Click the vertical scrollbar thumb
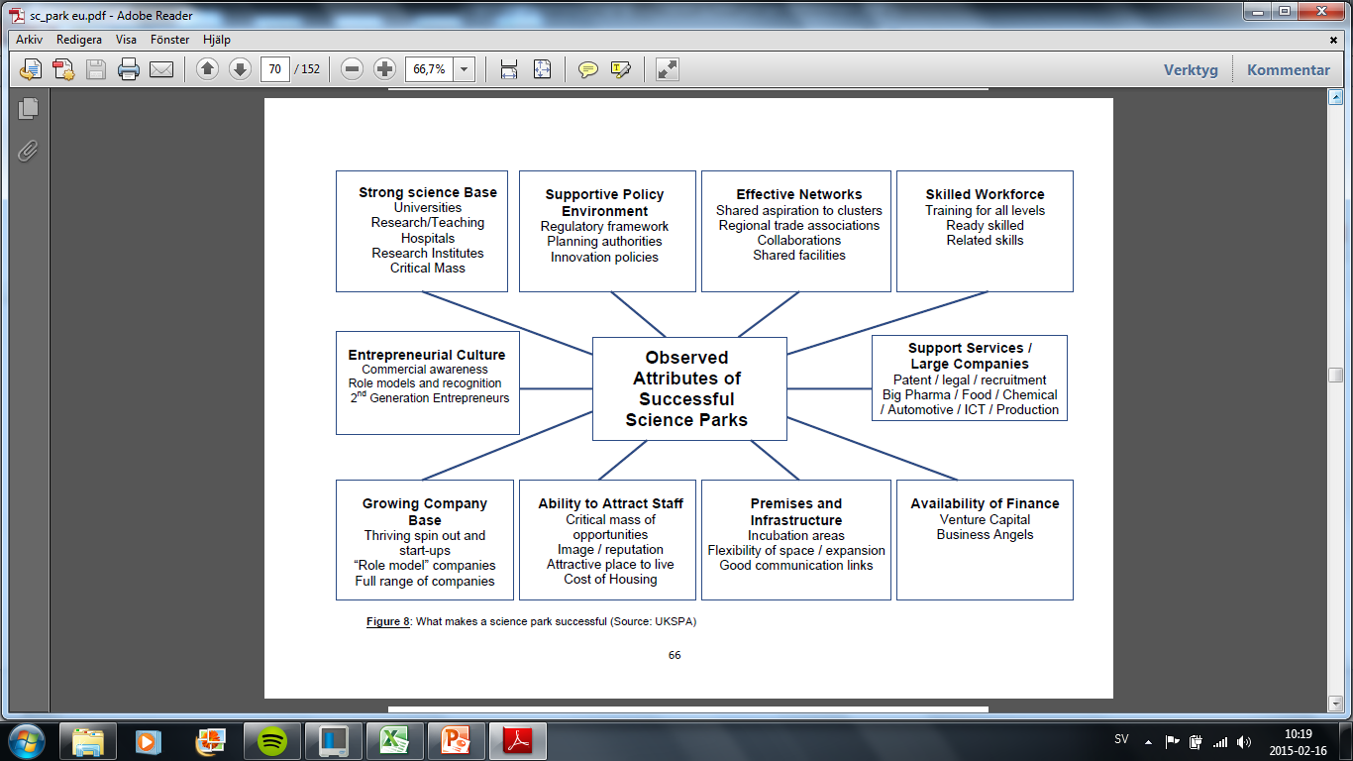 click(1335, 376)
